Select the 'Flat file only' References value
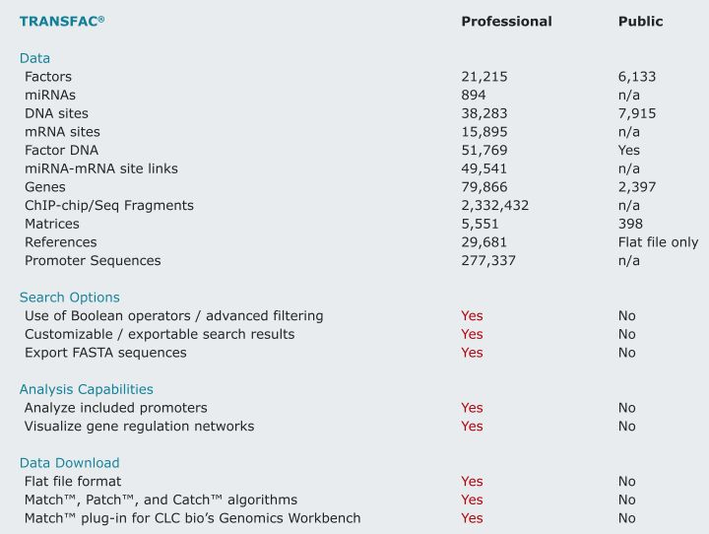This screenshot has height=534, width=709. (x=658, y=242)
